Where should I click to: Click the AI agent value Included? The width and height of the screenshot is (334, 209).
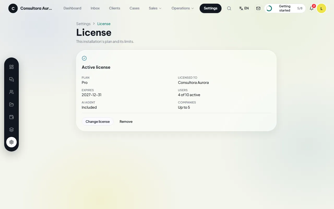pos(89,107)
